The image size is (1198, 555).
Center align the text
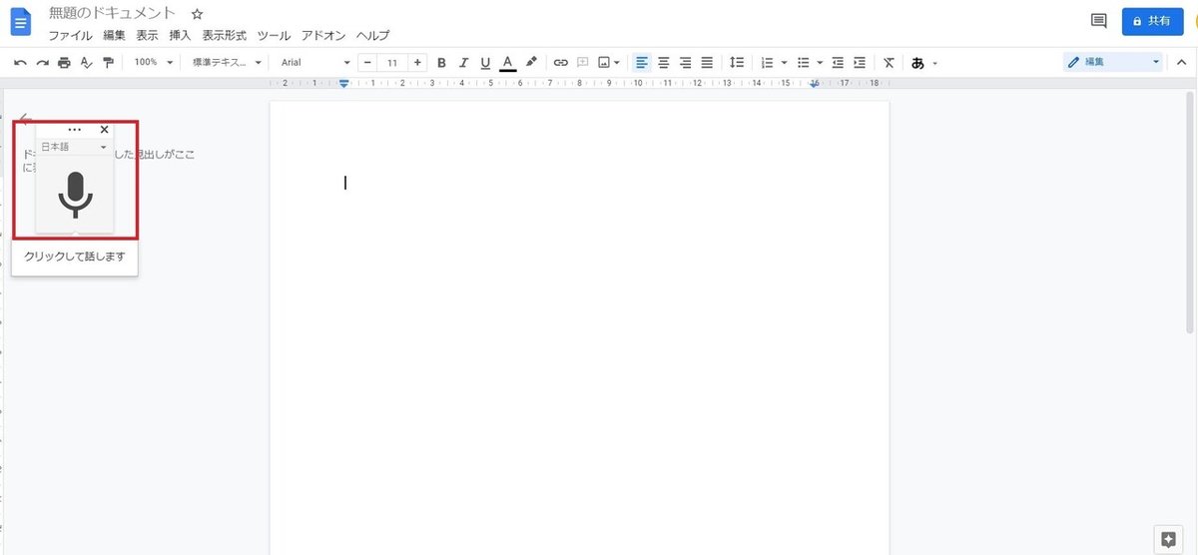(x=663, y=62)
